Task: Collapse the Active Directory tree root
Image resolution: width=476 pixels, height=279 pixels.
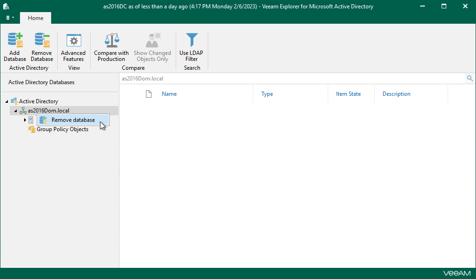Action: (7, 101)
